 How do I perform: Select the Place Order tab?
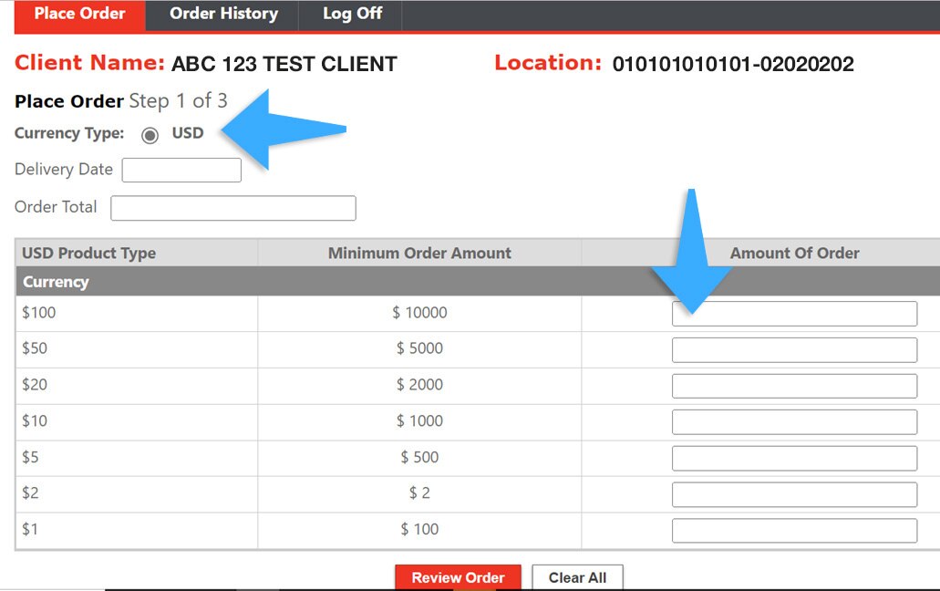coord(79,14)
